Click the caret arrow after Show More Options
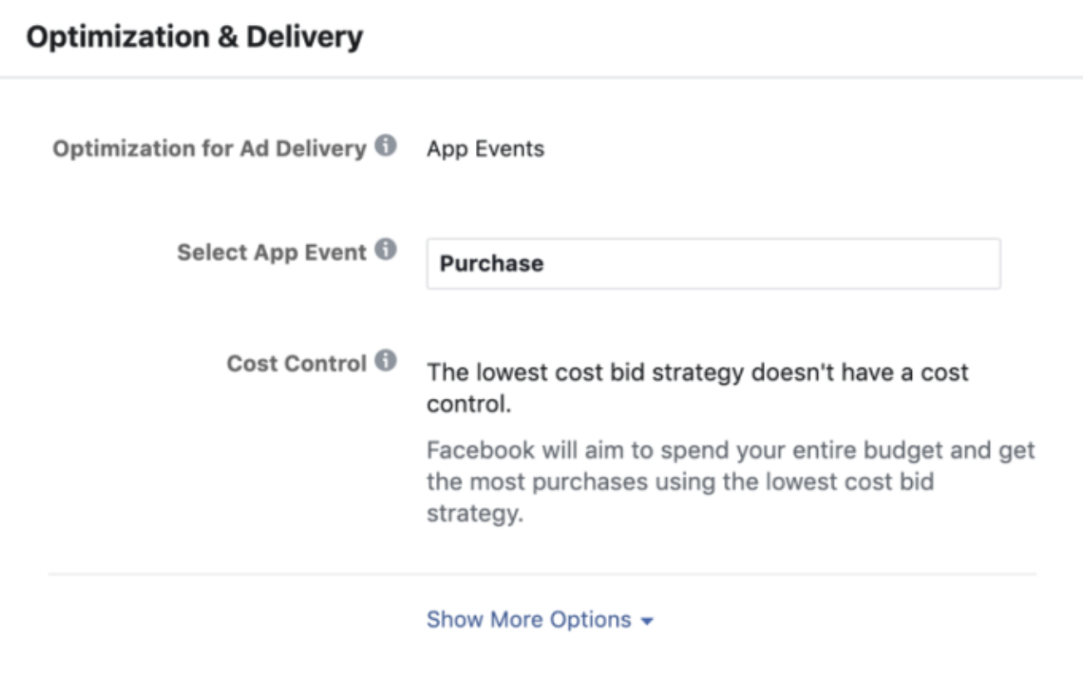 tap(648, 622)
